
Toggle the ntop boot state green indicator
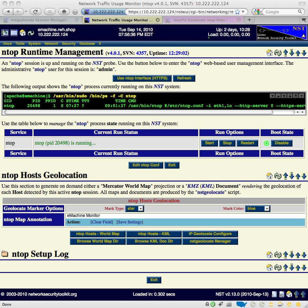tap(266, 143)
